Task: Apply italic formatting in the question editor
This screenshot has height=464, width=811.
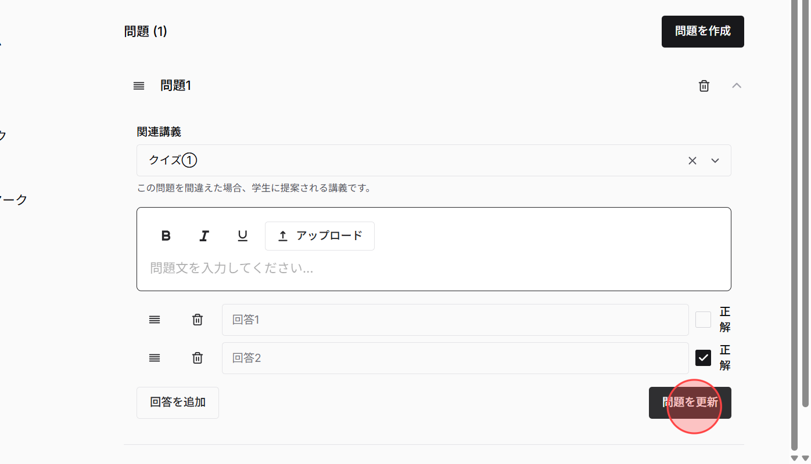Action: click(204, 235)
